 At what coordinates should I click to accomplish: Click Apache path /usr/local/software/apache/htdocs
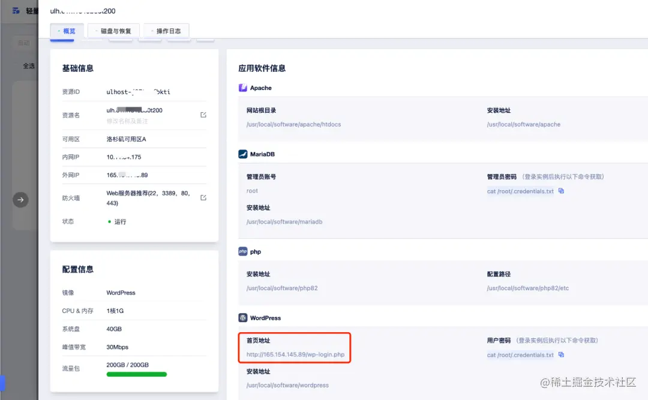pyautogui.click(x=294, y=124)
